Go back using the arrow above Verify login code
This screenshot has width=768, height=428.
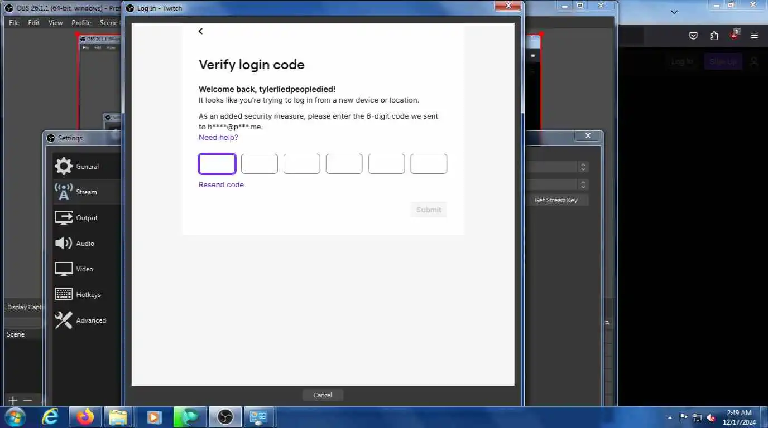200,31
